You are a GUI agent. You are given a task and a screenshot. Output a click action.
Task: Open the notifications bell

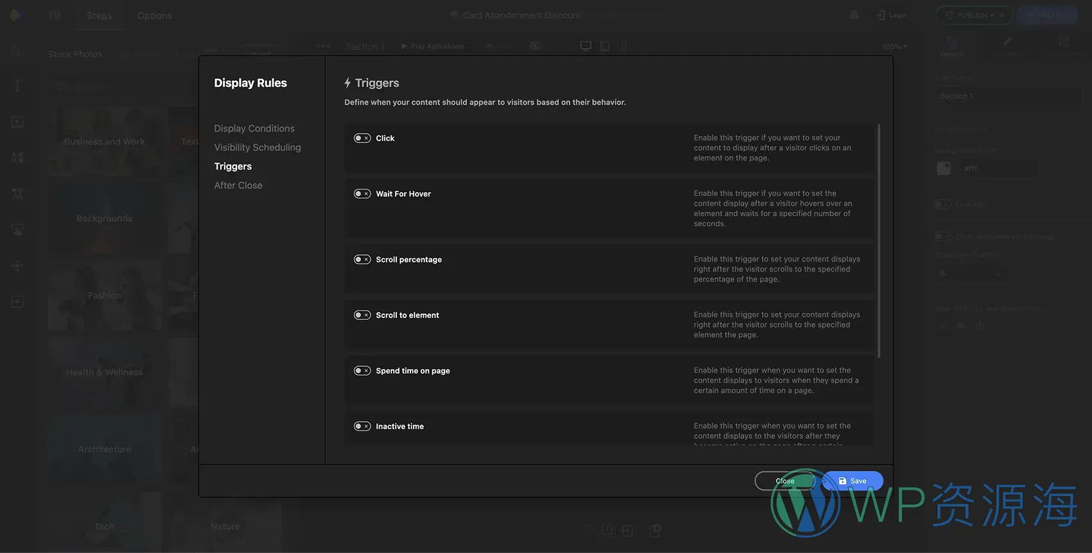pyautogui.click(x=854, y=15)
